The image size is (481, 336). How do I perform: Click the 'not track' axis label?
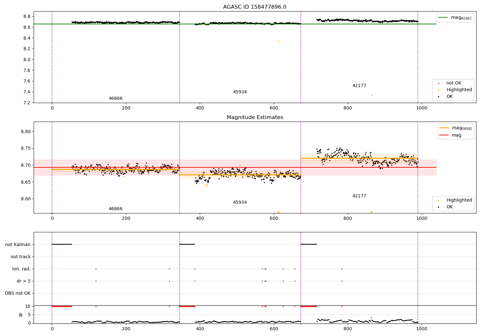[21, 257]
